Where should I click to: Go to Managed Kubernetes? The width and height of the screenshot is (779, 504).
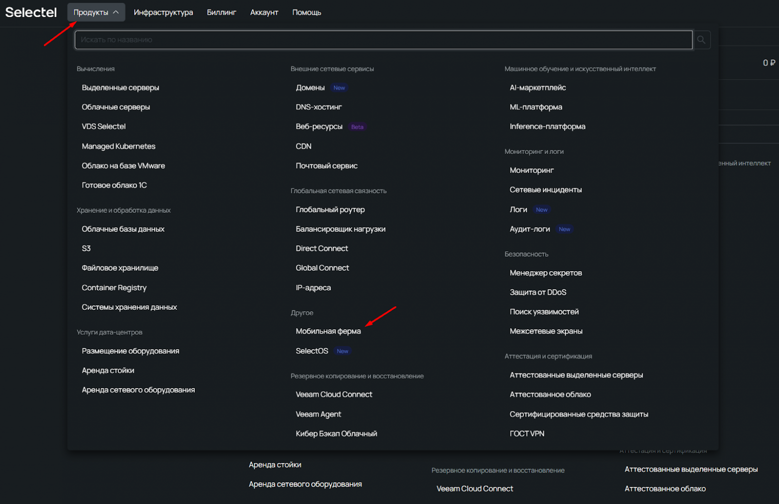118,146
